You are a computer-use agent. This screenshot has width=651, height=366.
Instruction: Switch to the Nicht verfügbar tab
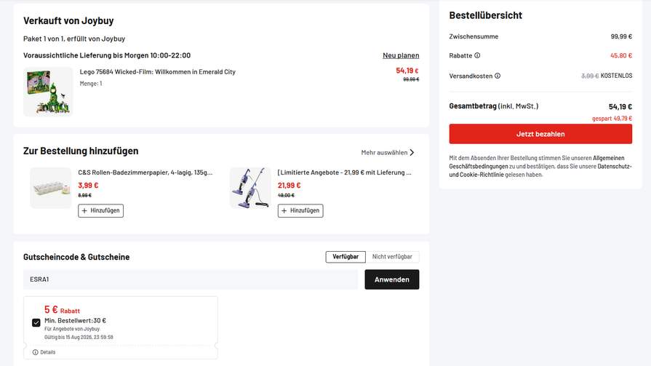[392, 257]
